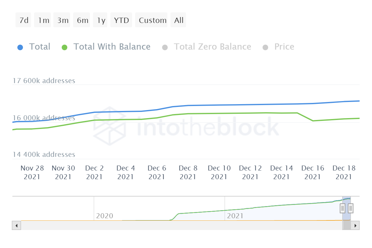The height and width of the screenshot is (248, 372).
Task: Show All historical data range
Action: [x=179, y=20]
